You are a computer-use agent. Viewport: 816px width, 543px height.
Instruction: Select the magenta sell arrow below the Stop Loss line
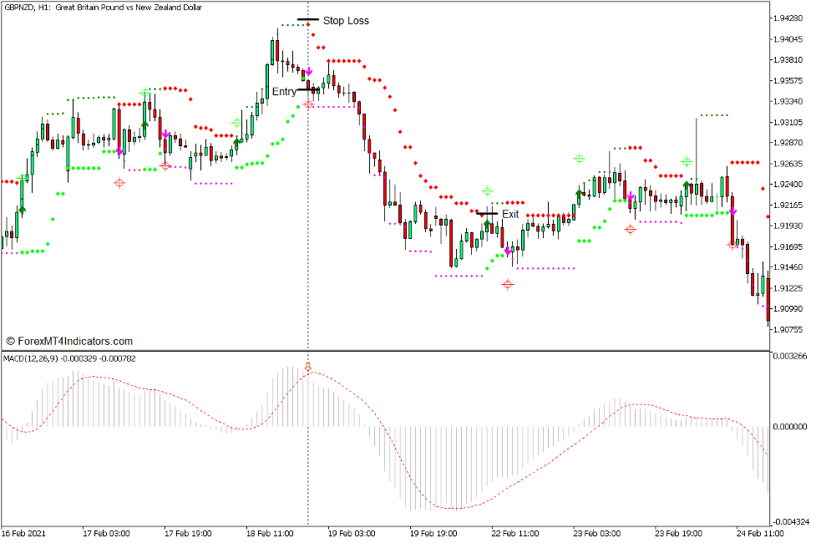310,71
